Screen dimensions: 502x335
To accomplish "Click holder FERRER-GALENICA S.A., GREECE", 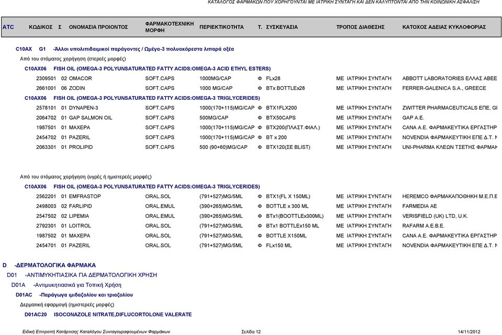I will point(444,88).
